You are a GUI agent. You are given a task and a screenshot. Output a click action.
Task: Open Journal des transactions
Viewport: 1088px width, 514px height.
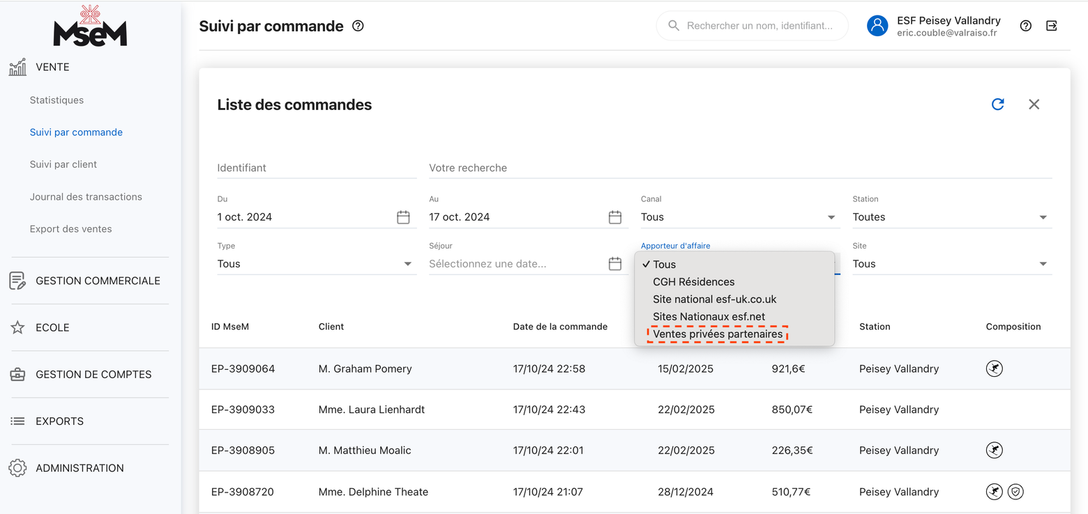point(86,197)
